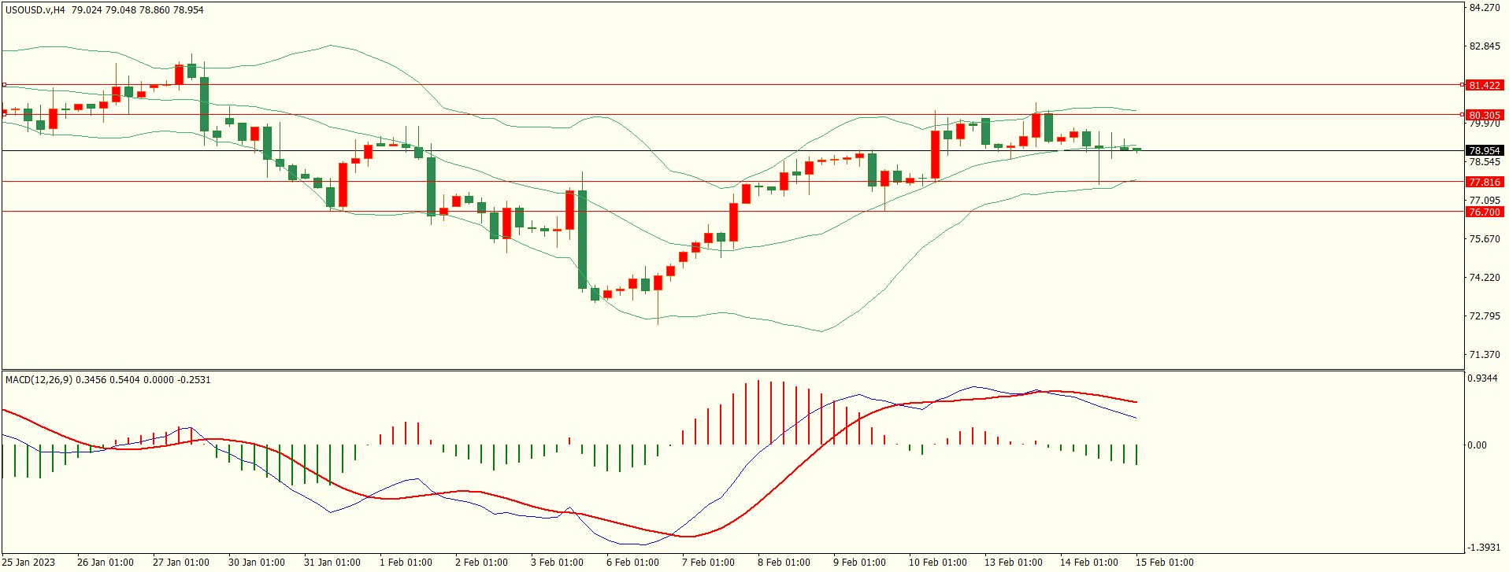
Task: Select the red 80.305 price level tag
Action: 1484,115
